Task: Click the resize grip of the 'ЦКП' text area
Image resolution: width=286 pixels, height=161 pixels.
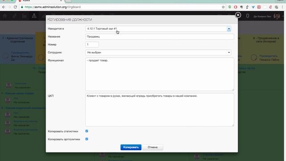Action: [x=233, y=125]
